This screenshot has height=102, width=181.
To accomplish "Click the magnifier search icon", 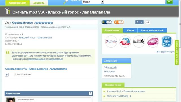I will pos(66,2).
